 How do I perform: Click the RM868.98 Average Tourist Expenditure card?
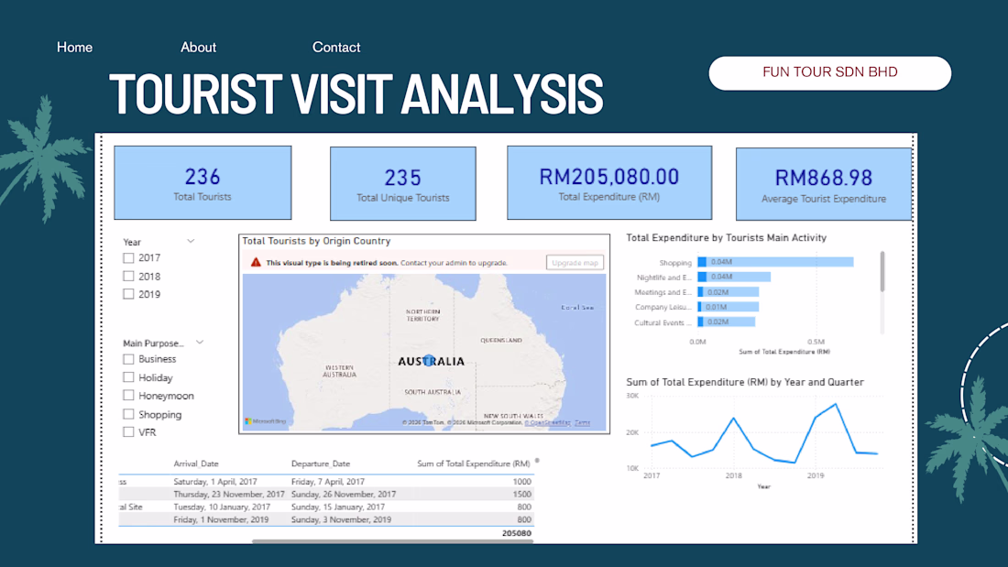click(824, 184)
